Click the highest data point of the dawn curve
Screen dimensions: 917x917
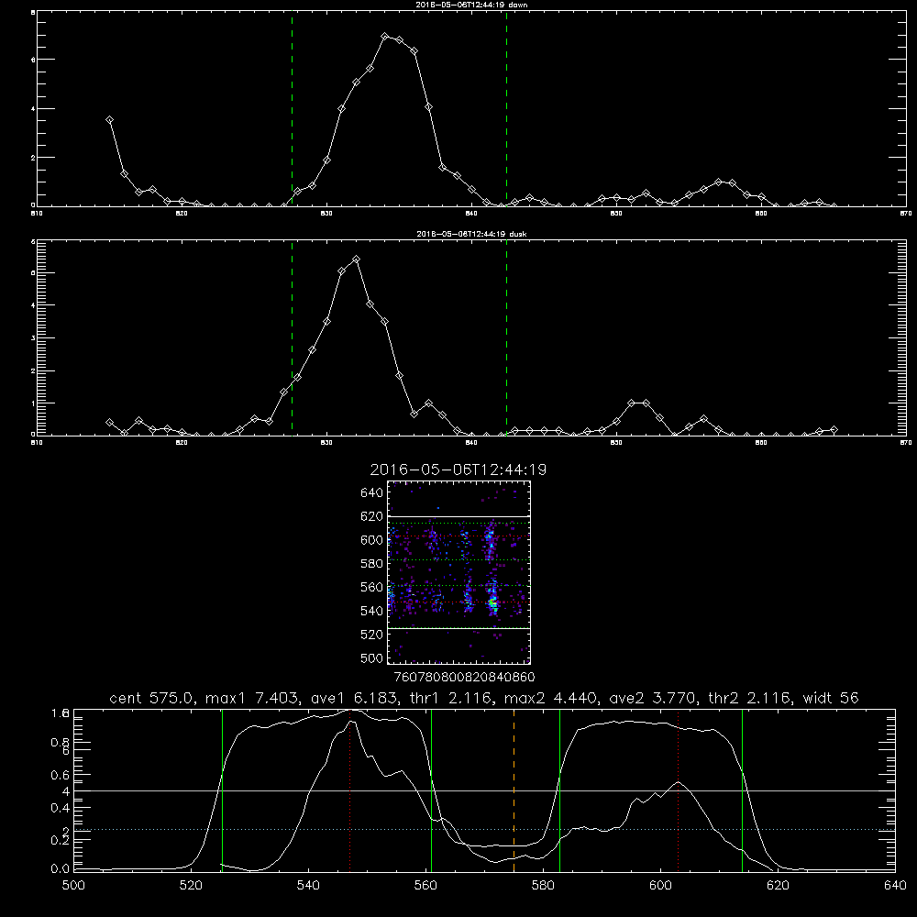pyautogui.click(x=385, y=37)
